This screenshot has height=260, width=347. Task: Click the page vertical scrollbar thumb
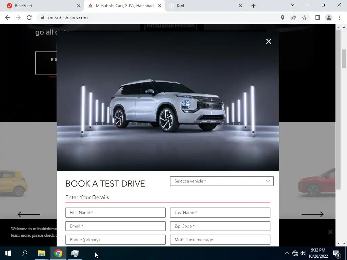click(344, 59)
